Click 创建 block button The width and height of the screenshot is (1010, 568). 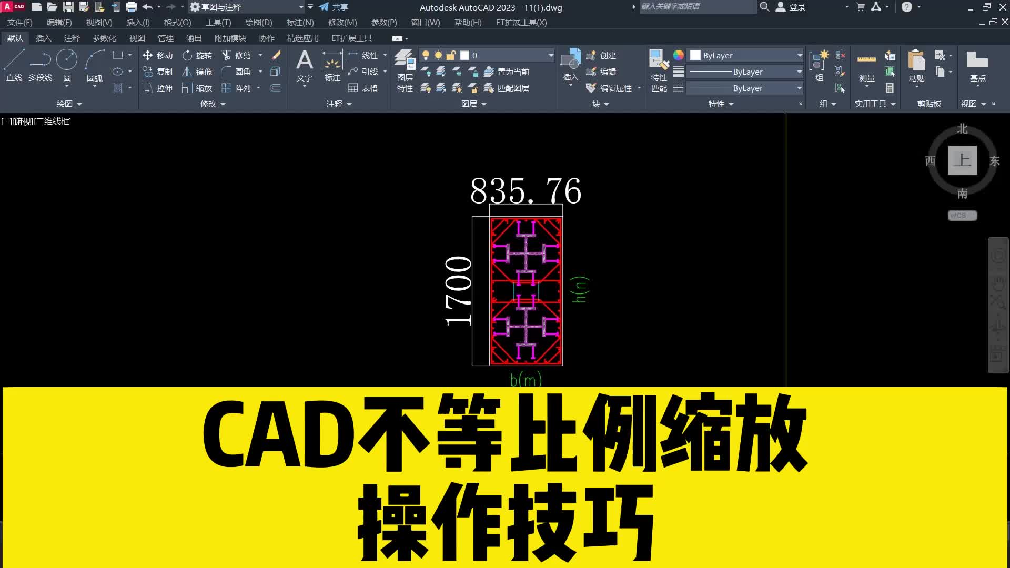coord(601,55)
